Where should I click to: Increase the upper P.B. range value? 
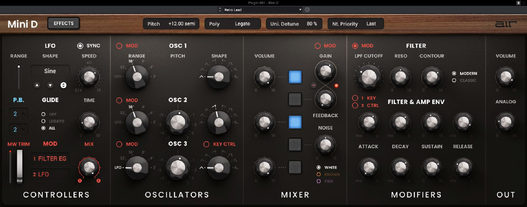coord(23,114)
